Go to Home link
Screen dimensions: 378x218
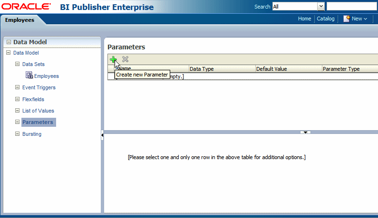pos(304,19)
